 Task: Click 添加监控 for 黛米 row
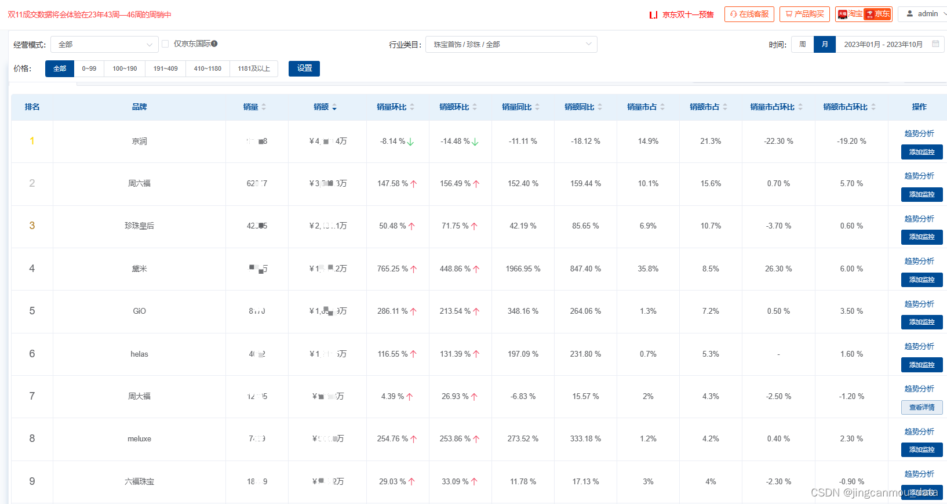(x=921, y=280)
